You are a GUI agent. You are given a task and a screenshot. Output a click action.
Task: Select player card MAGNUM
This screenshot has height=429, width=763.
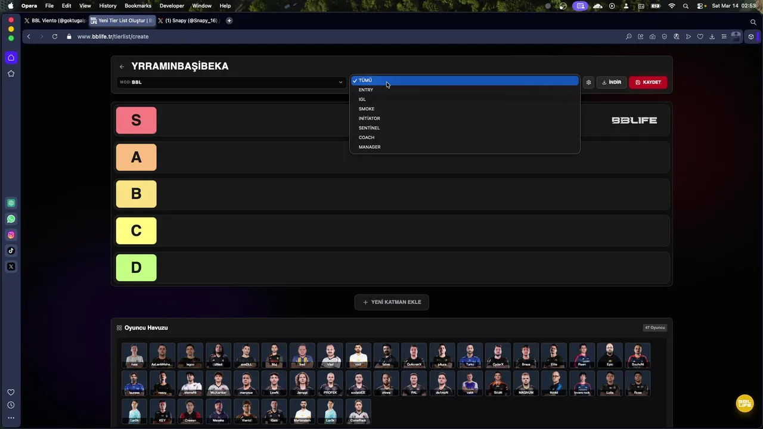coord(526,383)
